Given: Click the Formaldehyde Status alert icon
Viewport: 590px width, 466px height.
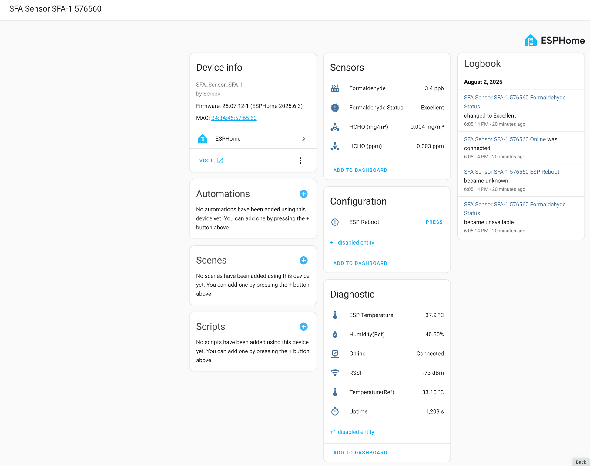Looking at the screenshot, I should [335, 108].
